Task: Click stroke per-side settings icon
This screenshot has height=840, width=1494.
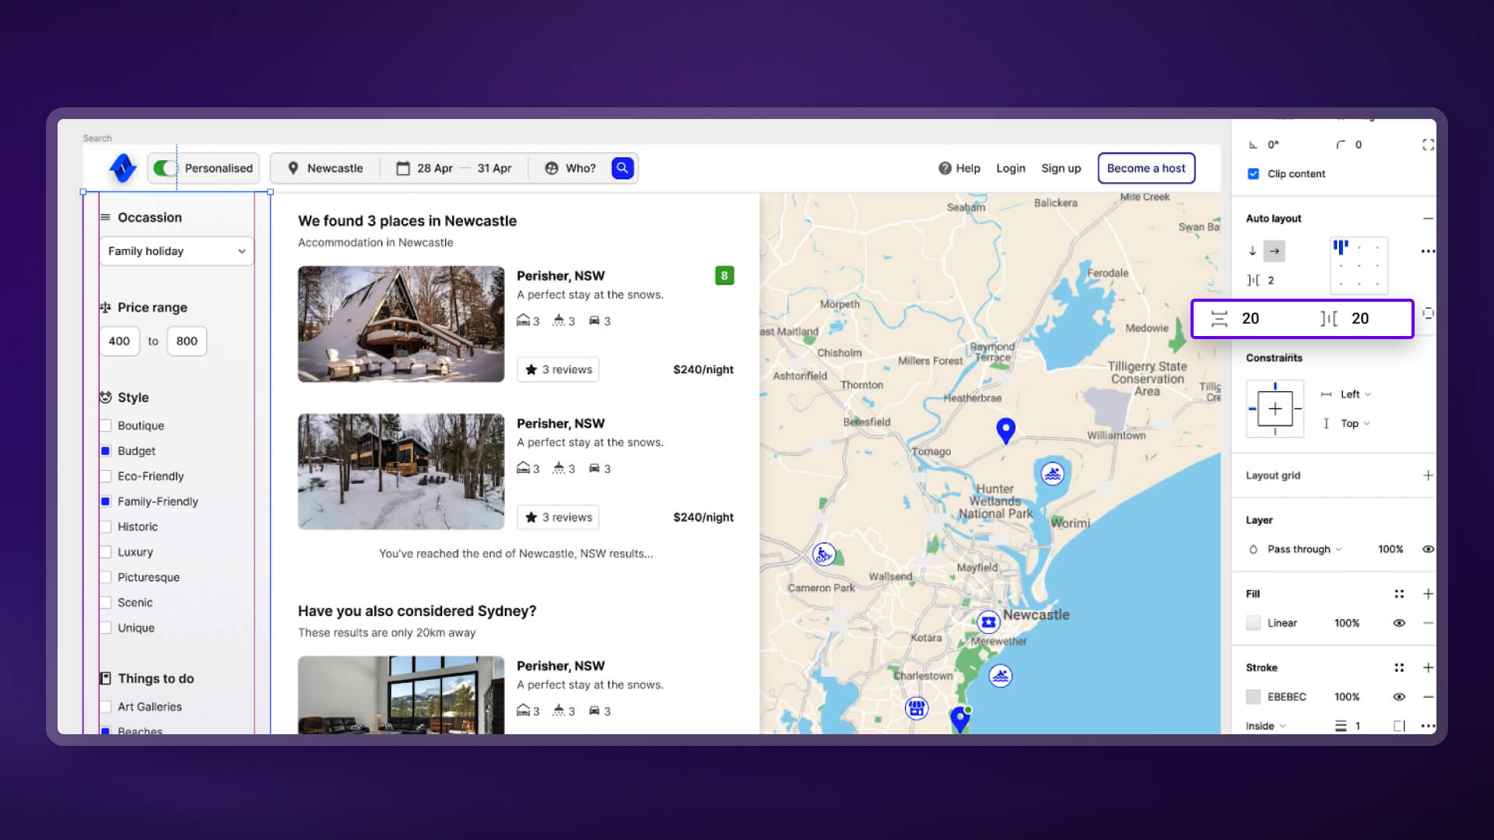Action: 1399,726
